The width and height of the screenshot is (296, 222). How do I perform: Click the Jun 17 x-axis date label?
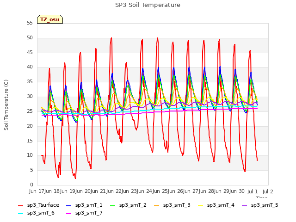point(37,191)
